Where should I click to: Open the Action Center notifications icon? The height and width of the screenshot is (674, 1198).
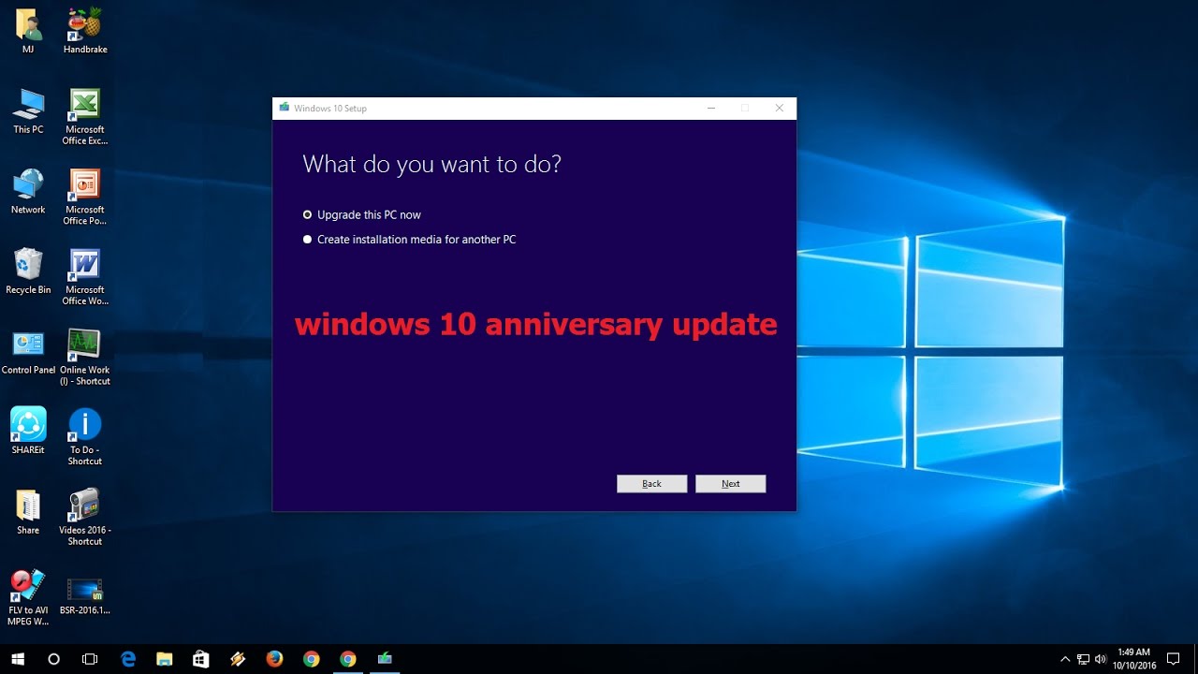point(1174,659)
